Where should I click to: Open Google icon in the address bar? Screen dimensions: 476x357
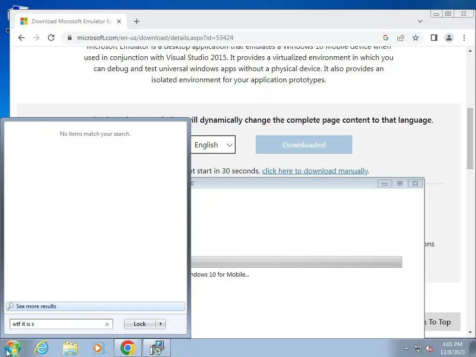[386, 38]
